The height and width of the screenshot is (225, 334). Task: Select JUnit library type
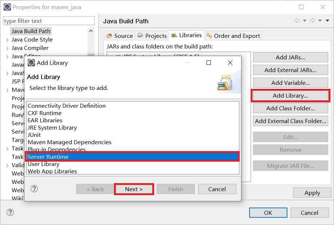(x=133, y=135)
